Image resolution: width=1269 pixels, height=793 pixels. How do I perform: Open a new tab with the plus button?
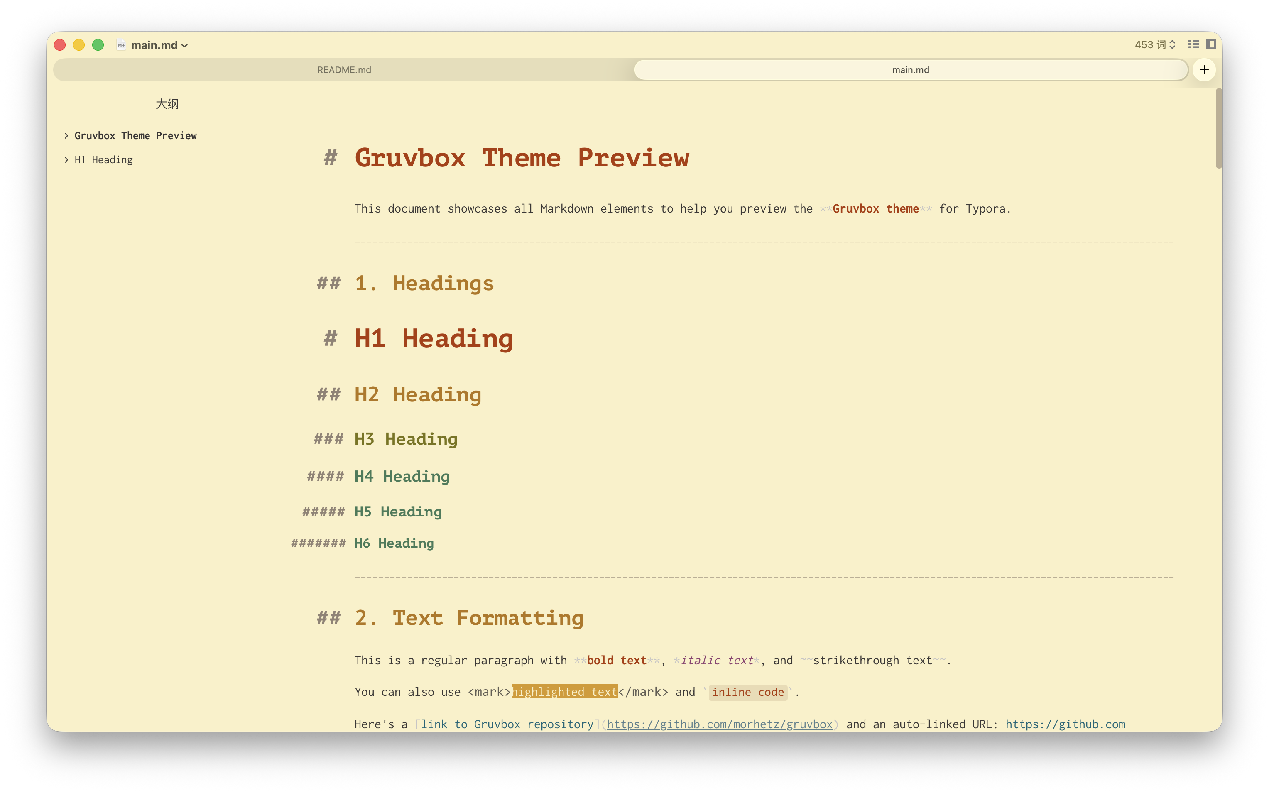[x=1204, y=69]
